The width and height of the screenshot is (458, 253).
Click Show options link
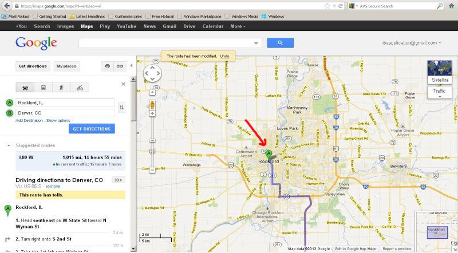tap(58, 120)
